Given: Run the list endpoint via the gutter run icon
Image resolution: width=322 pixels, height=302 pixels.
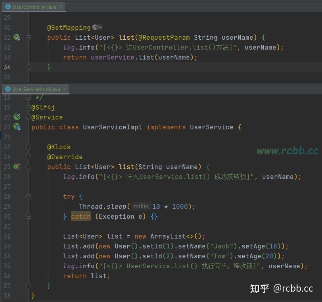Looking at the screenshot, I should [x=16, y=37].
